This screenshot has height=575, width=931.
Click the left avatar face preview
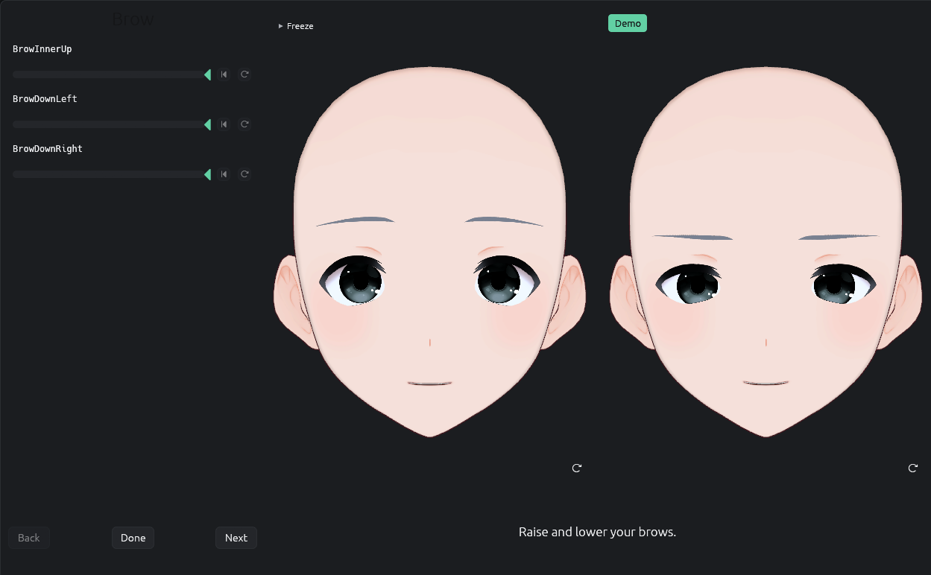(x=429, y=251)
